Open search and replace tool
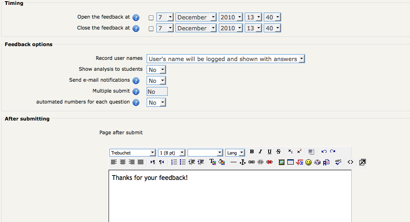 click(x=326, y=162)
